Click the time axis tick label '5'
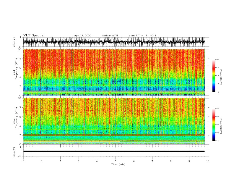The image size is (234, 181). click(116, 161)
